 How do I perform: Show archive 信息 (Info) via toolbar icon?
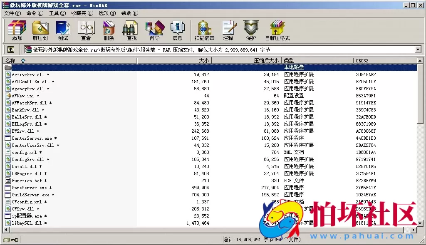178,30
